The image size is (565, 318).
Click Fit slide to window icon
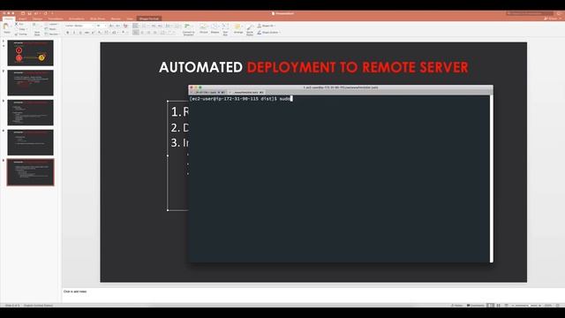[x=557, y=306]
